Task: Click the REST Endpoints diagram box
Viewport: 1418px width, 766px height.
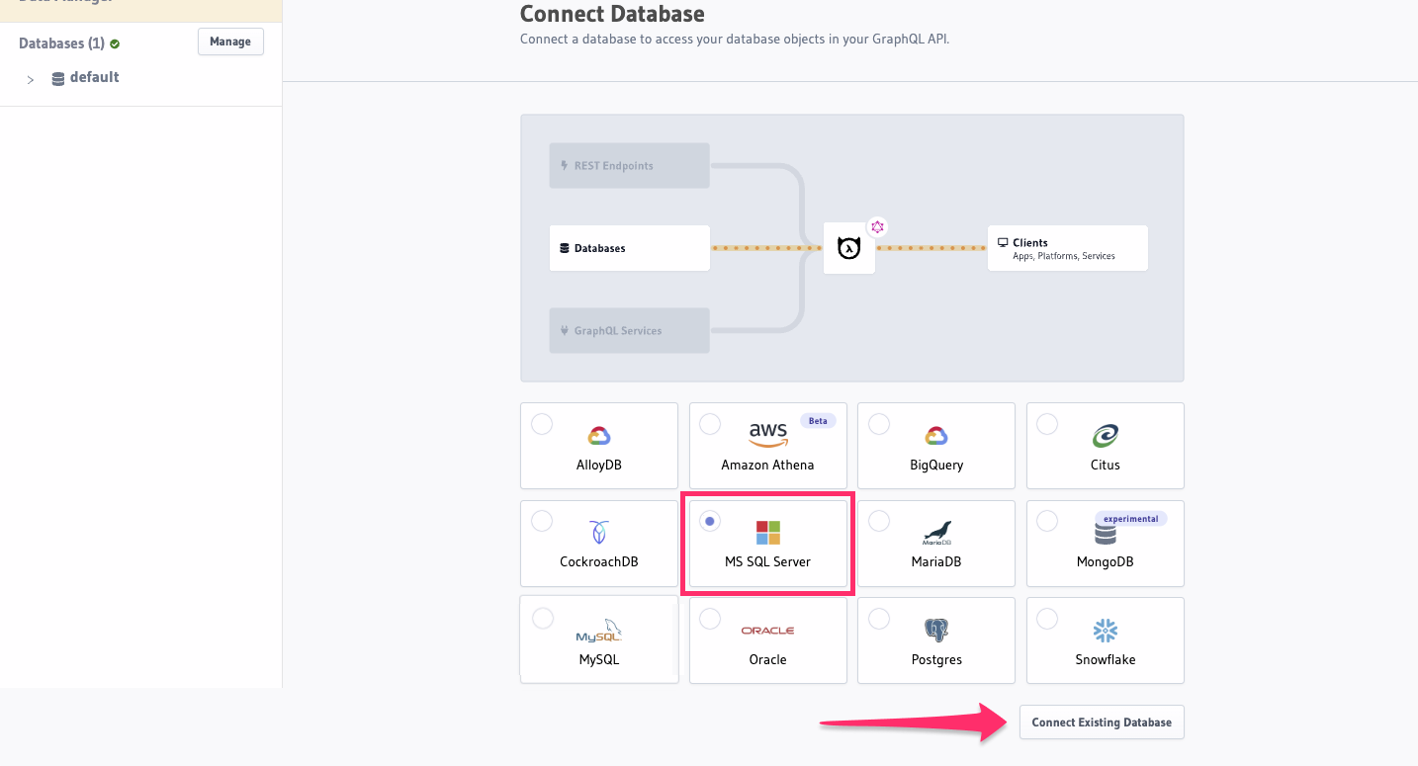Action: [630, 166]
